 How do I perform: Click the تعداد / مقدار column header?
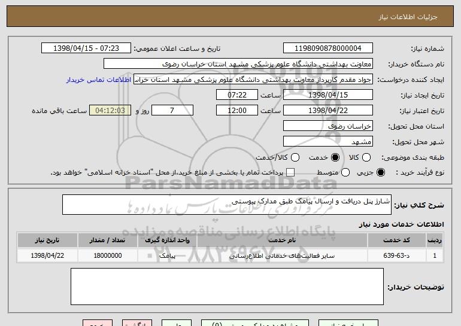pos(107,240)
